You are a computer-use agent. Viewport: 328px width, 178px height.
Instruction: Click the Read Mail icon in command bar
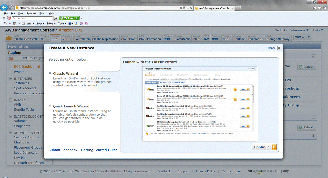(23, 24)
